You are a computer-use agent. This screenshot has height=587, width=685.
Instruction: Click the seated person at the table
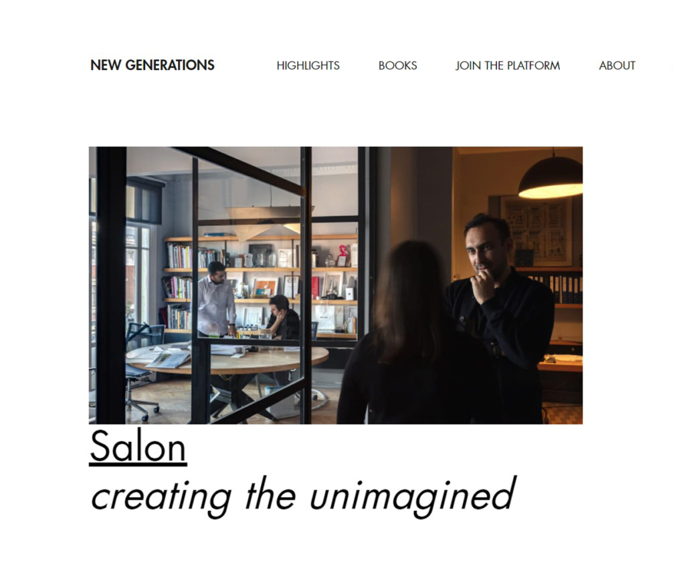coord(283,318)
